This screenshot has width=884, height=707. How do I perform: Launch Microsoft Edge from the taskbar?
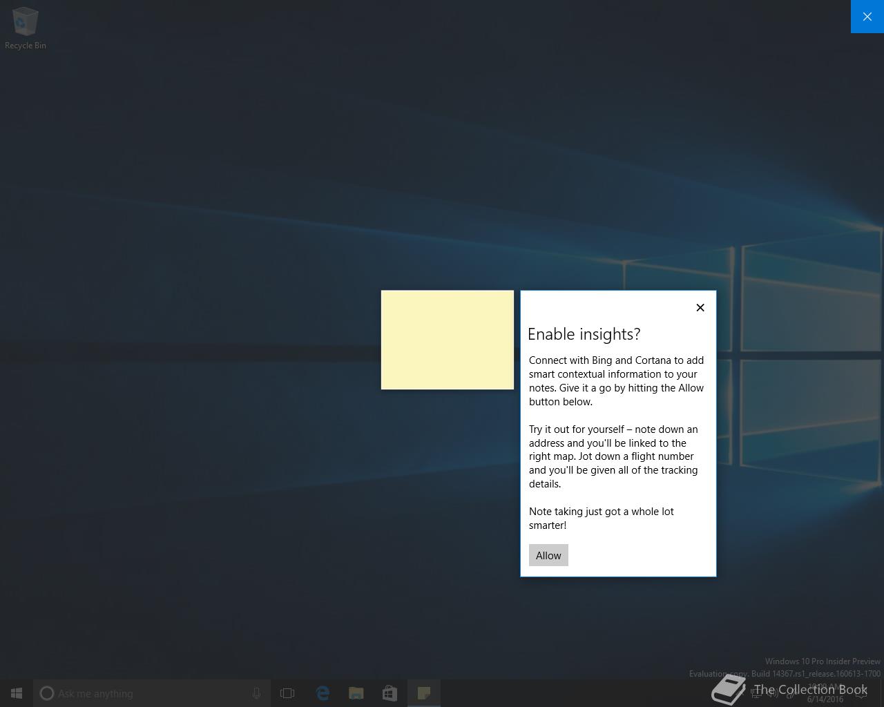[x=323, y=693]
